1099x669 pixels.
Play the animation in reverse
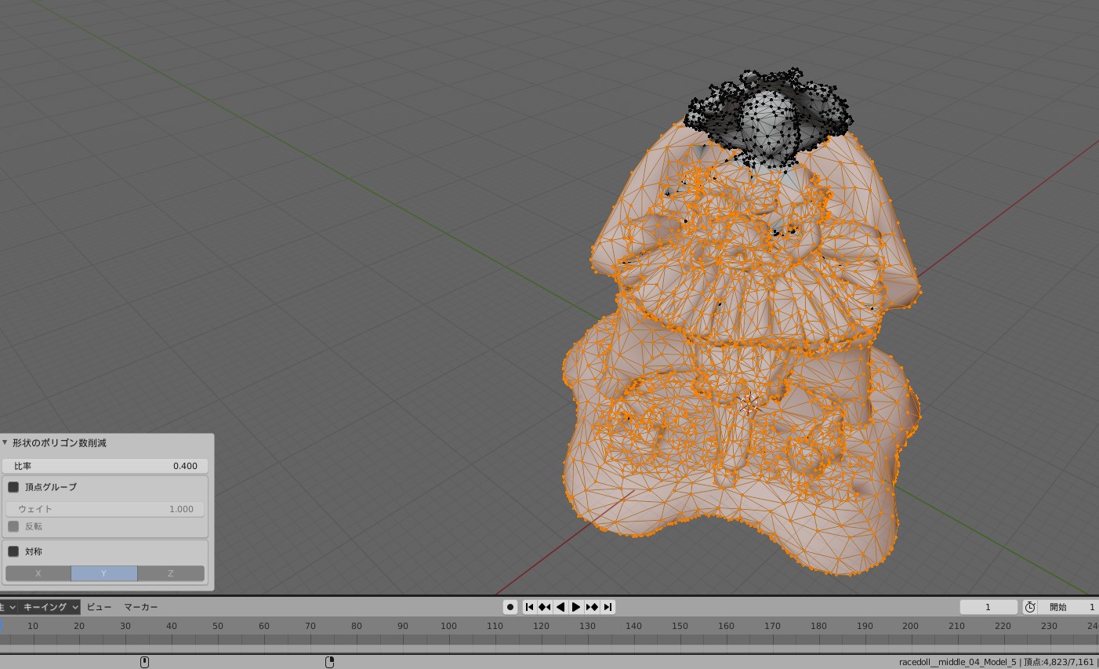[560, 607]
